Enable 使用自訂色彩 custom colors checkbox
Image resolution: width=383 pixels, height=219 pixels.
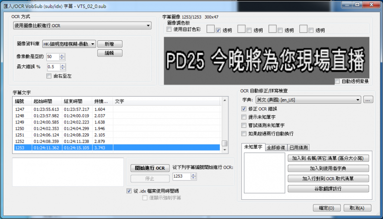(x=169, y=29)
